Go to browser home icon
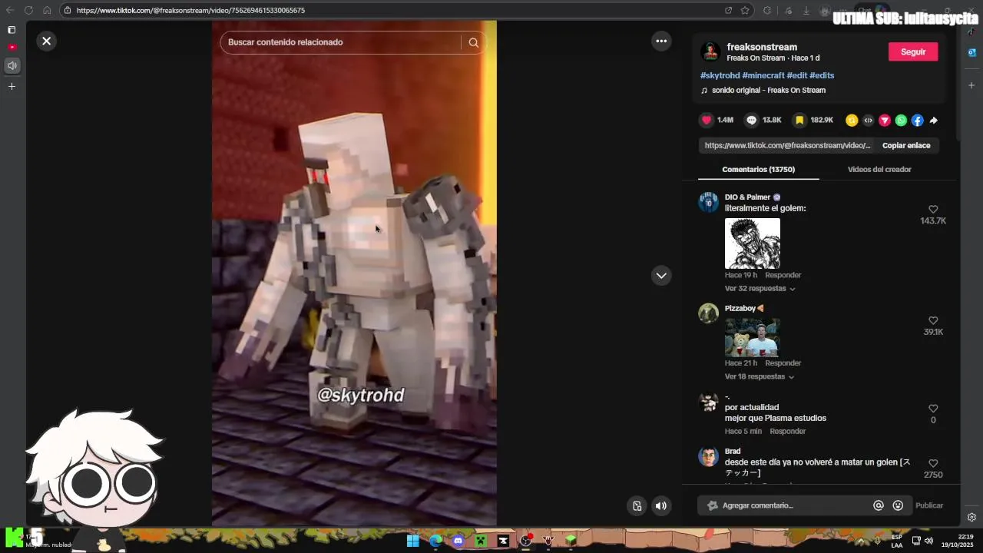The height and width of the screenshot is (553, 983). 47,11
